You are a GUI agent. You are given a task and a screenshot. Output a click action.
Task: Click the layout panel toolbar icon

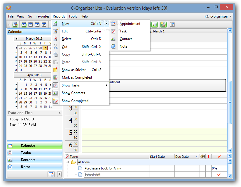(x=172, y=24)
